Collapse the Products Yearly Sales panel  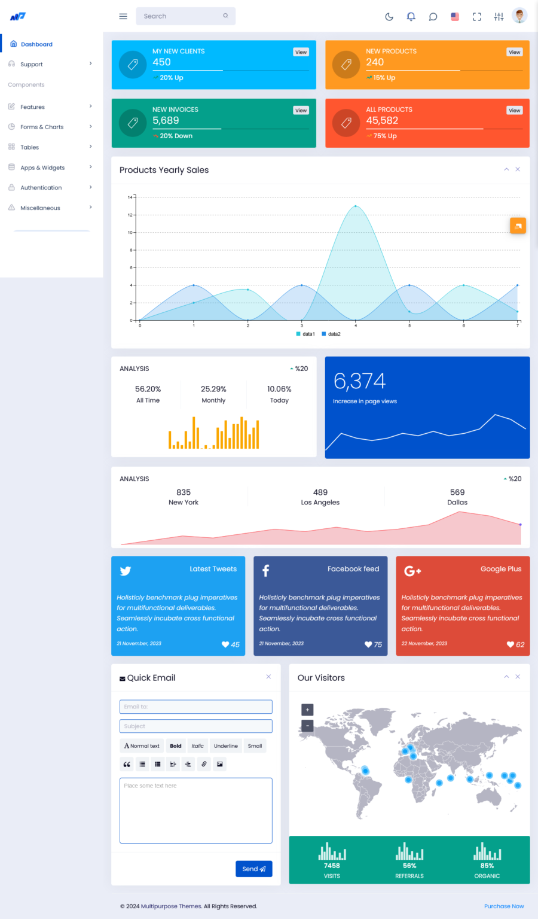pyautogui.click(x=506, y=169)
